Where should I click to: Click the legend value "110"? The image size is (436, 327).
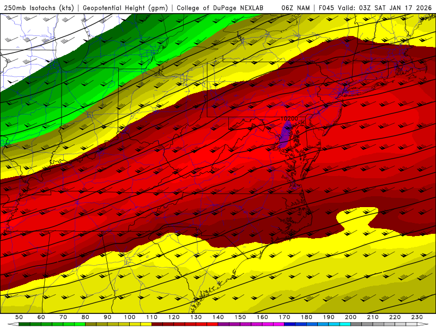(x=152, y=317)
